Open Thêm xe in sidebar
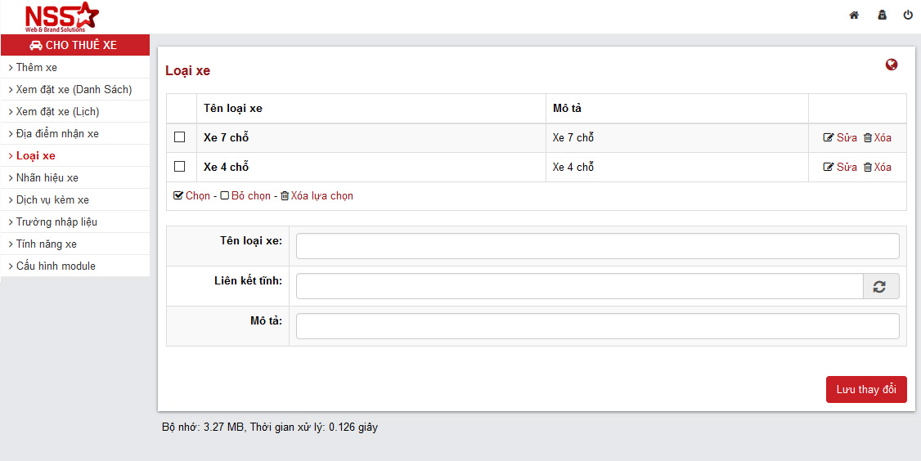 37,67
